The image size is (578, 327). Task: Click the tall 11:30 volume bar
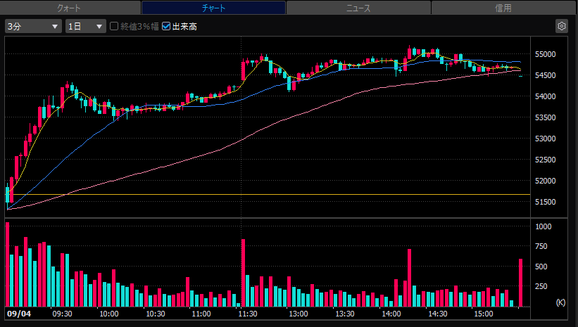pyautogui.click(x=244, y=273)
